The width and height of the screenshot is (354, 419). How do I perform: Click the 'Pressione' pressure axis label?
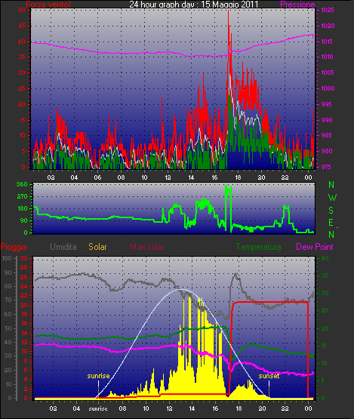coord(297,5)
